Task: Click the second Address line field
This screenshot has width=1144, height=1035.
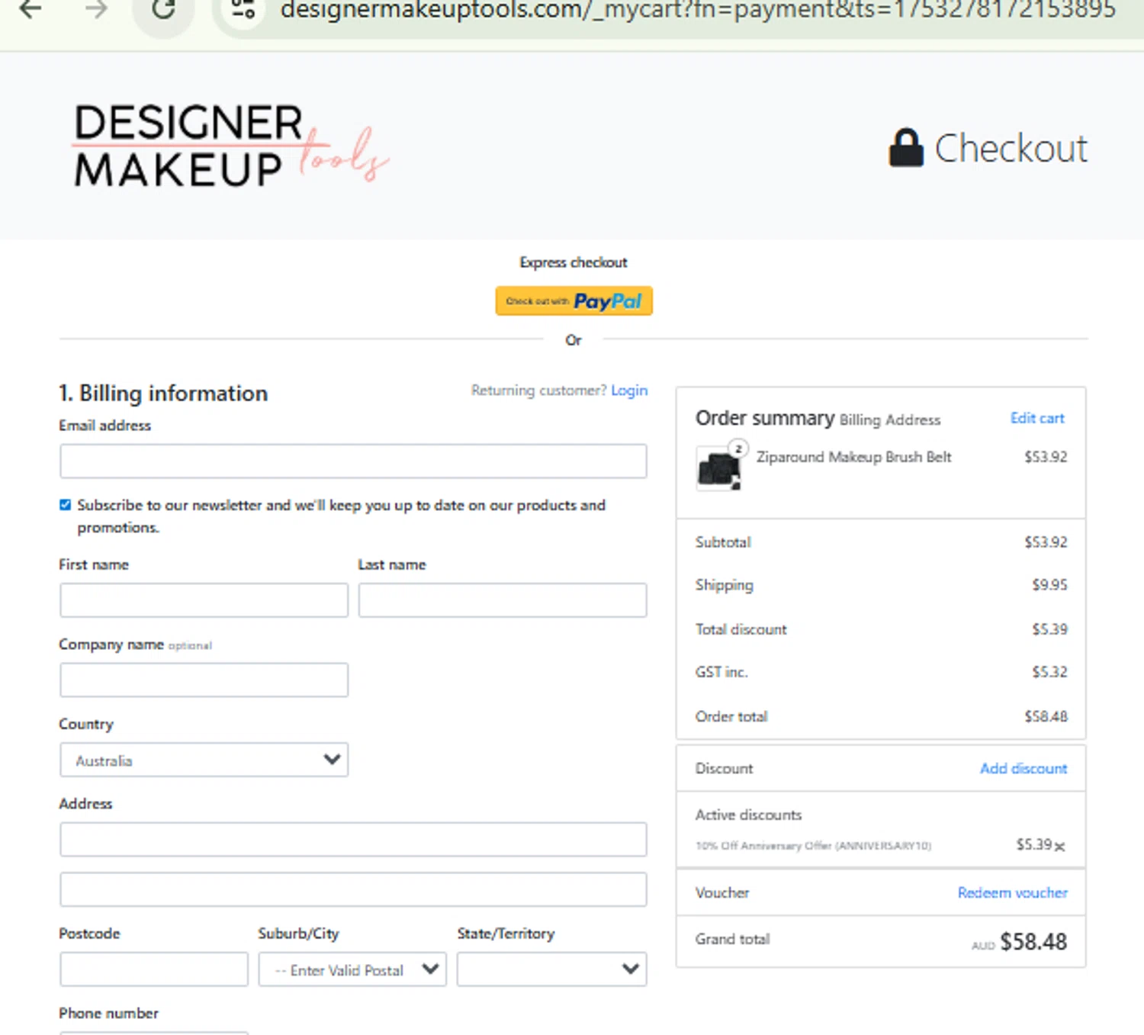Action: [353, 889]
